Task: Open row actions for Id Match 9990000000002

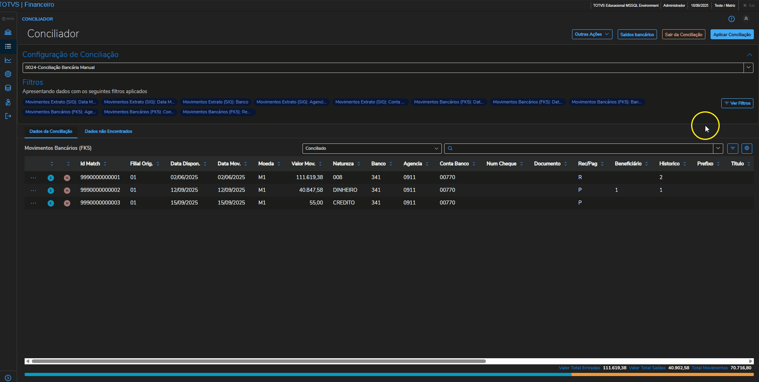Action: [33, 190]
